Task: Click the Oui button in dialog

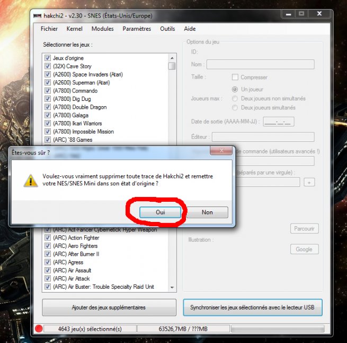Action: 161,212
